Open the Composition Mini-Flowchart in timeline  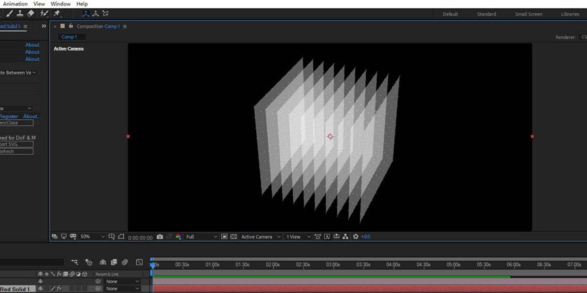pos(75,262)
